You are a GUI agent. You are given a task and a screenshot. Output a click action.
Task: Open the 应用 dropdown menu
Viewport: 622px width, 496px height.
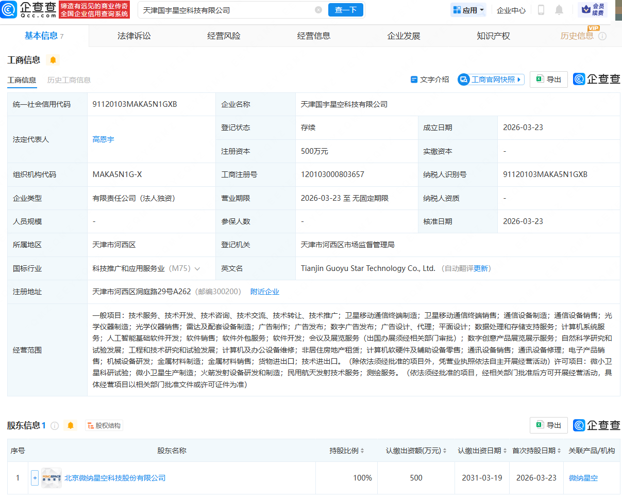point(468,10)
